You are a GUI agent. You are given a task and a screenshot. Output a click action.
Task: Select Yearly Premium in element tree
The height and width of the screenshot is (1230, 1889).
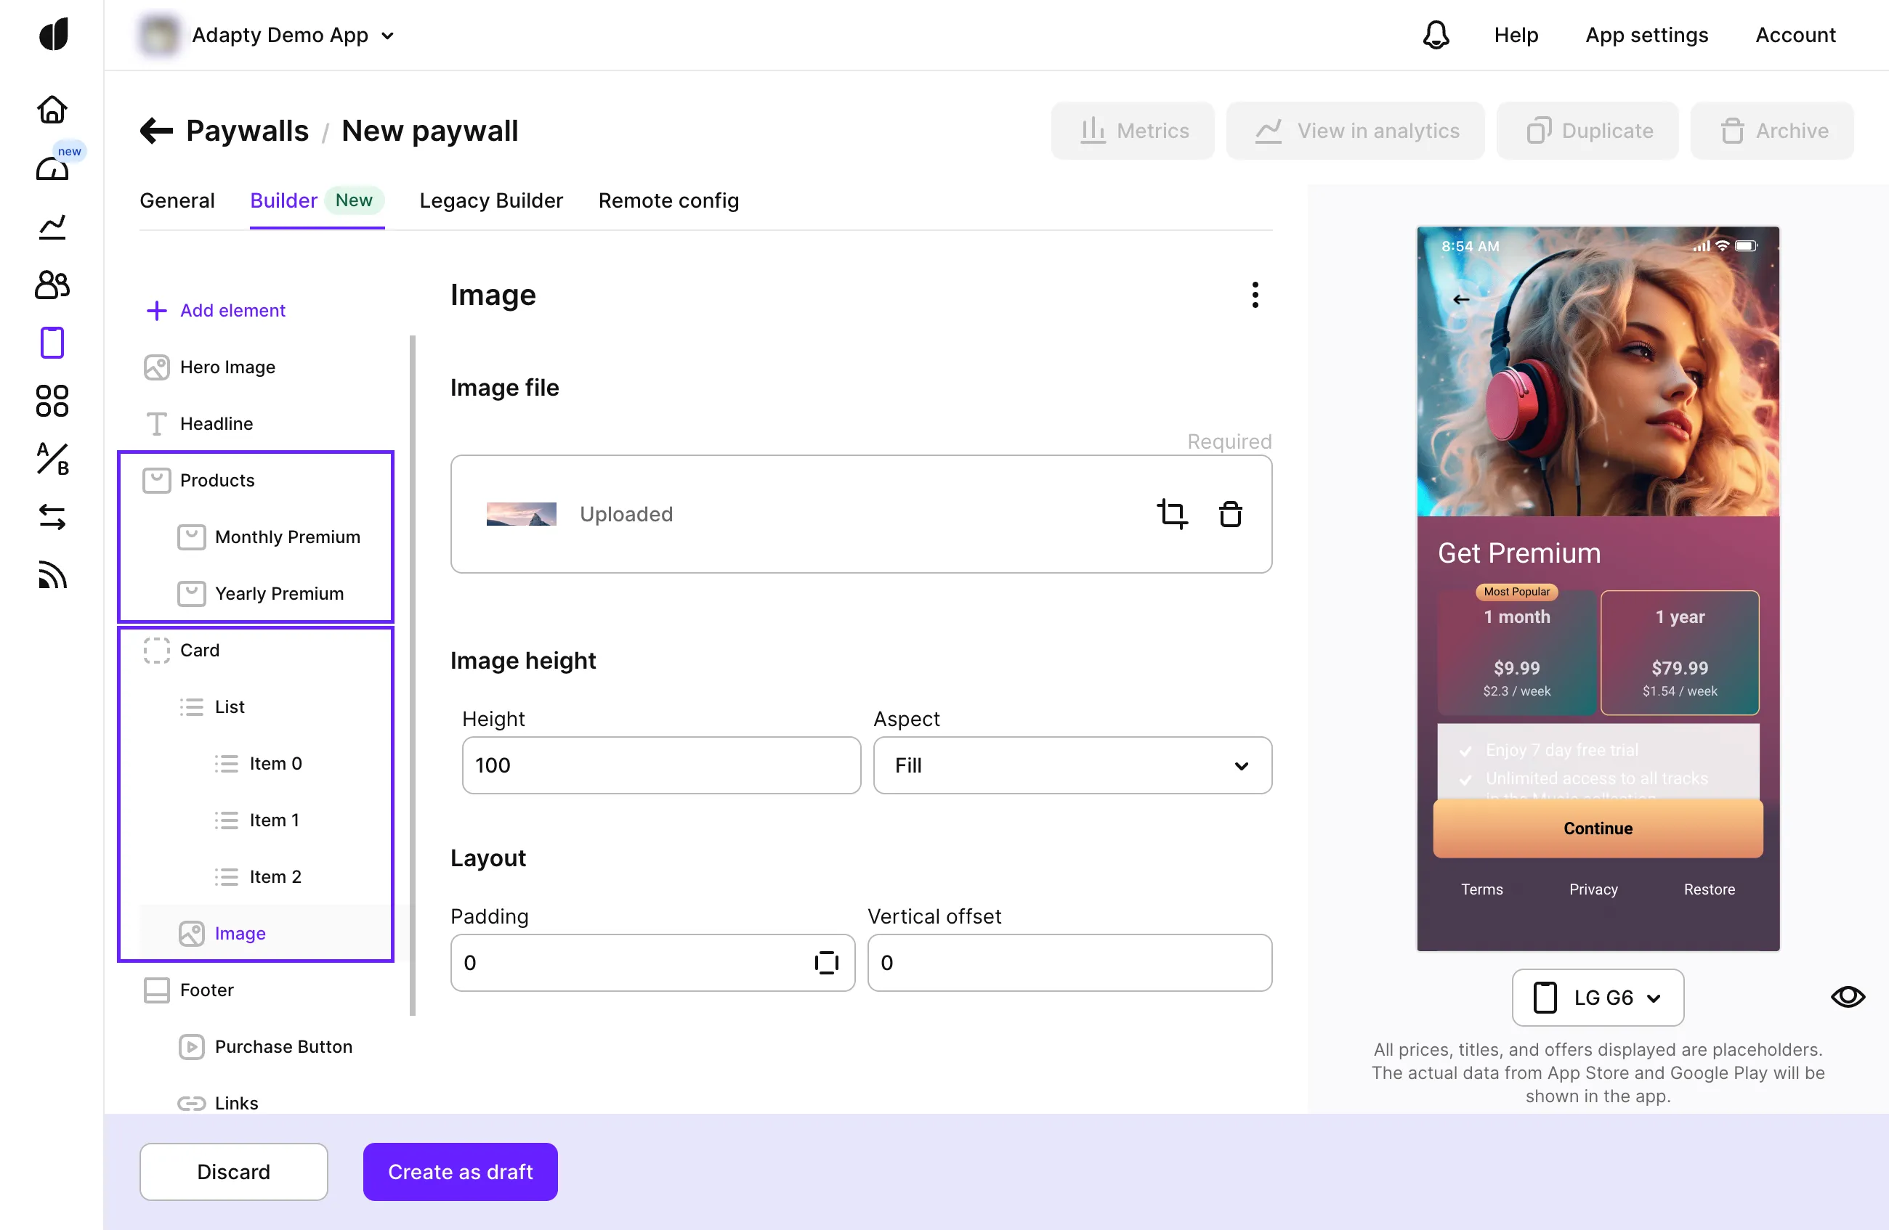pos(278,593)
